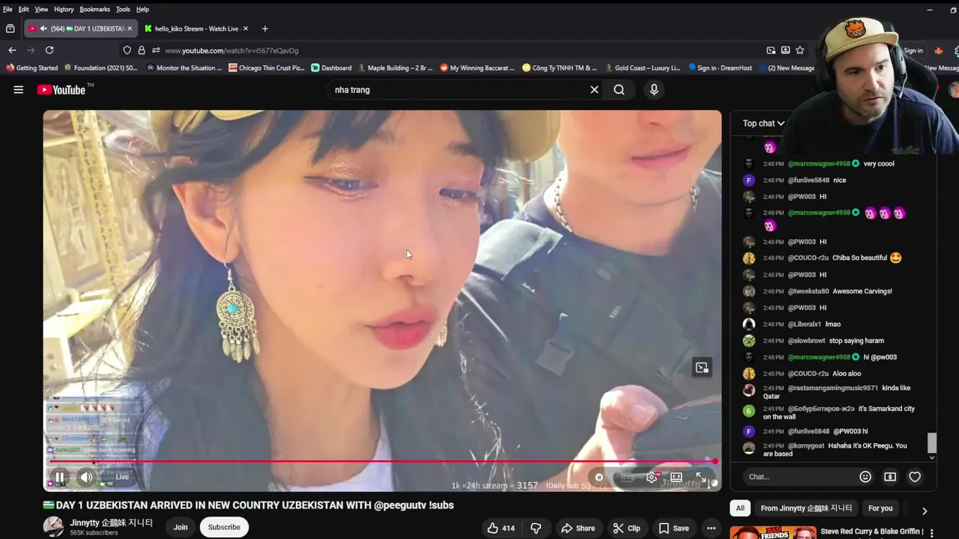
Task: Enter fullscreen on the video
Action: tap(701, 477)
